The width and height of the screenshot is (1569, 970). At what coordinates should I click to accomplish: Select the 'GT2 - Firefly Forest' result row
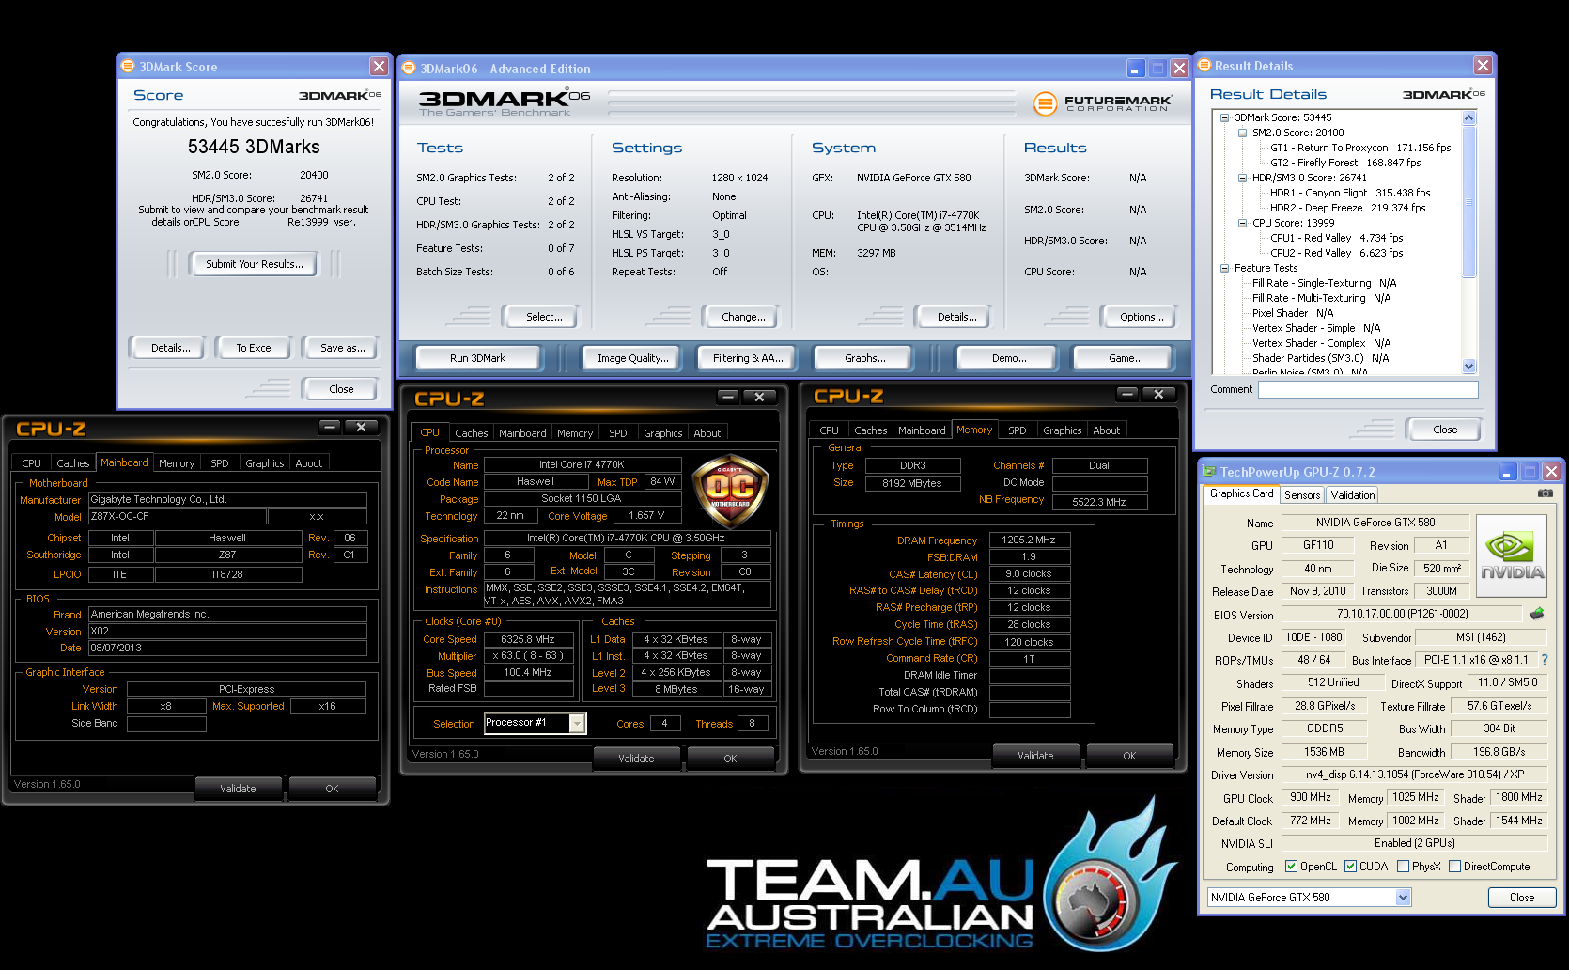pos(1345,163)
